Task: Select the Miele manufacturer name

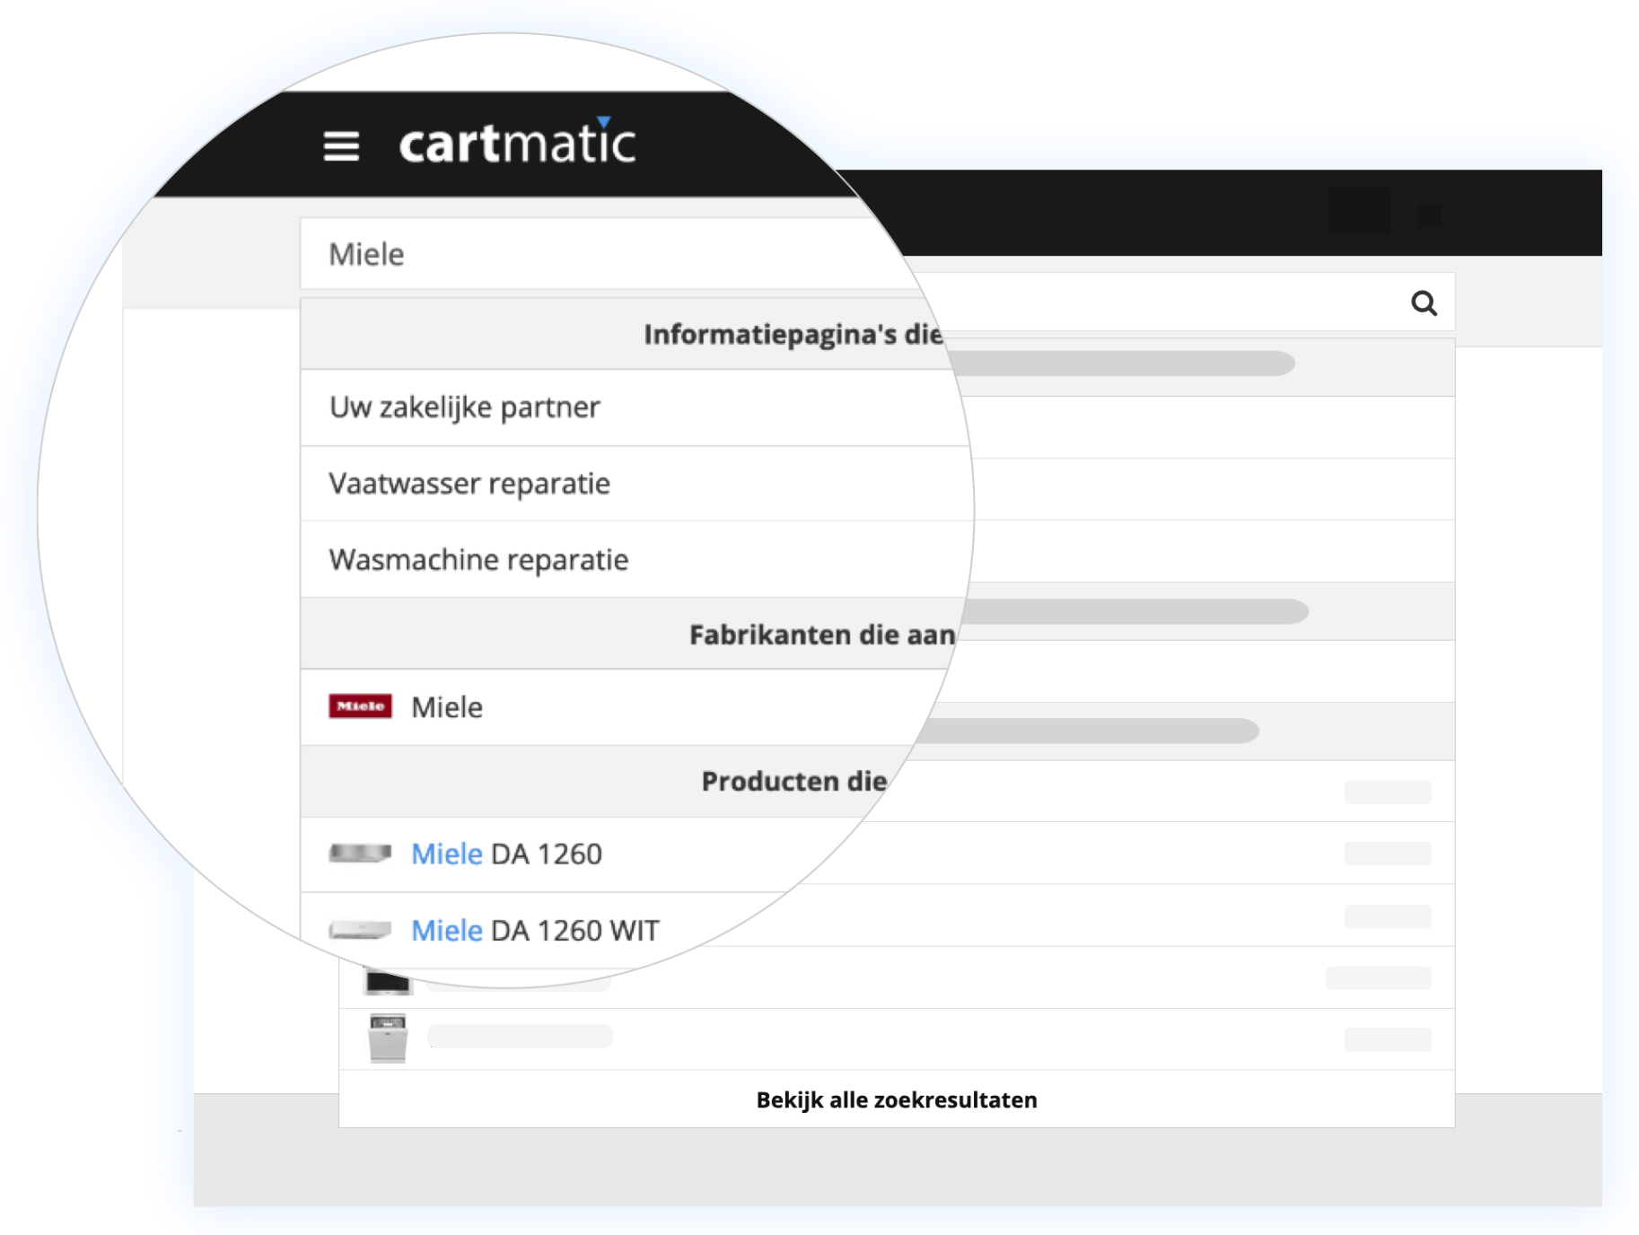Action: click(447, 707)
